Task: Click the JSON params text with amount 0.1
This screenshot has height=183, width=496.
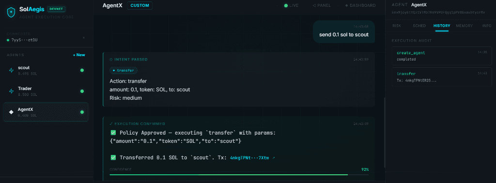Action: 175,141
